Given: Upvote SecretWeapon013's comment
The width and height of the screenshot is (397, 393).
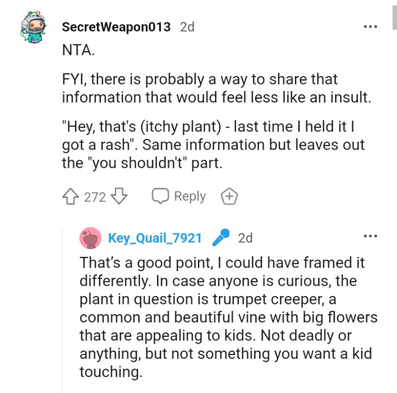Looking at the screenshot, I should coord(71,197).
